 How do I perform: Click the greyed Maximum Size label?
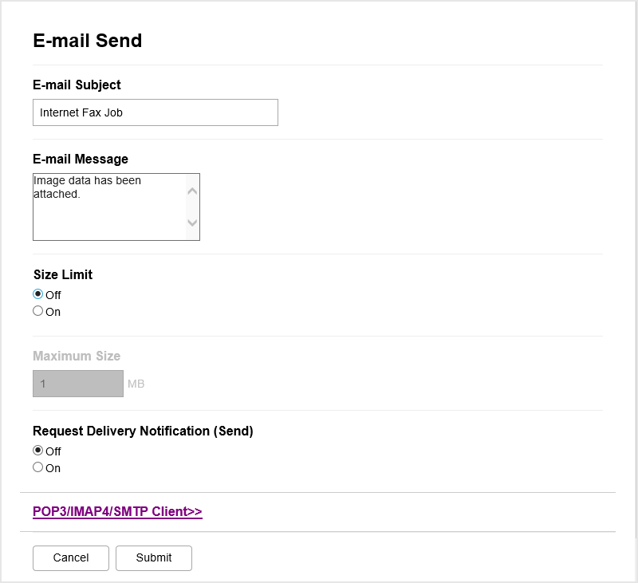77,356
